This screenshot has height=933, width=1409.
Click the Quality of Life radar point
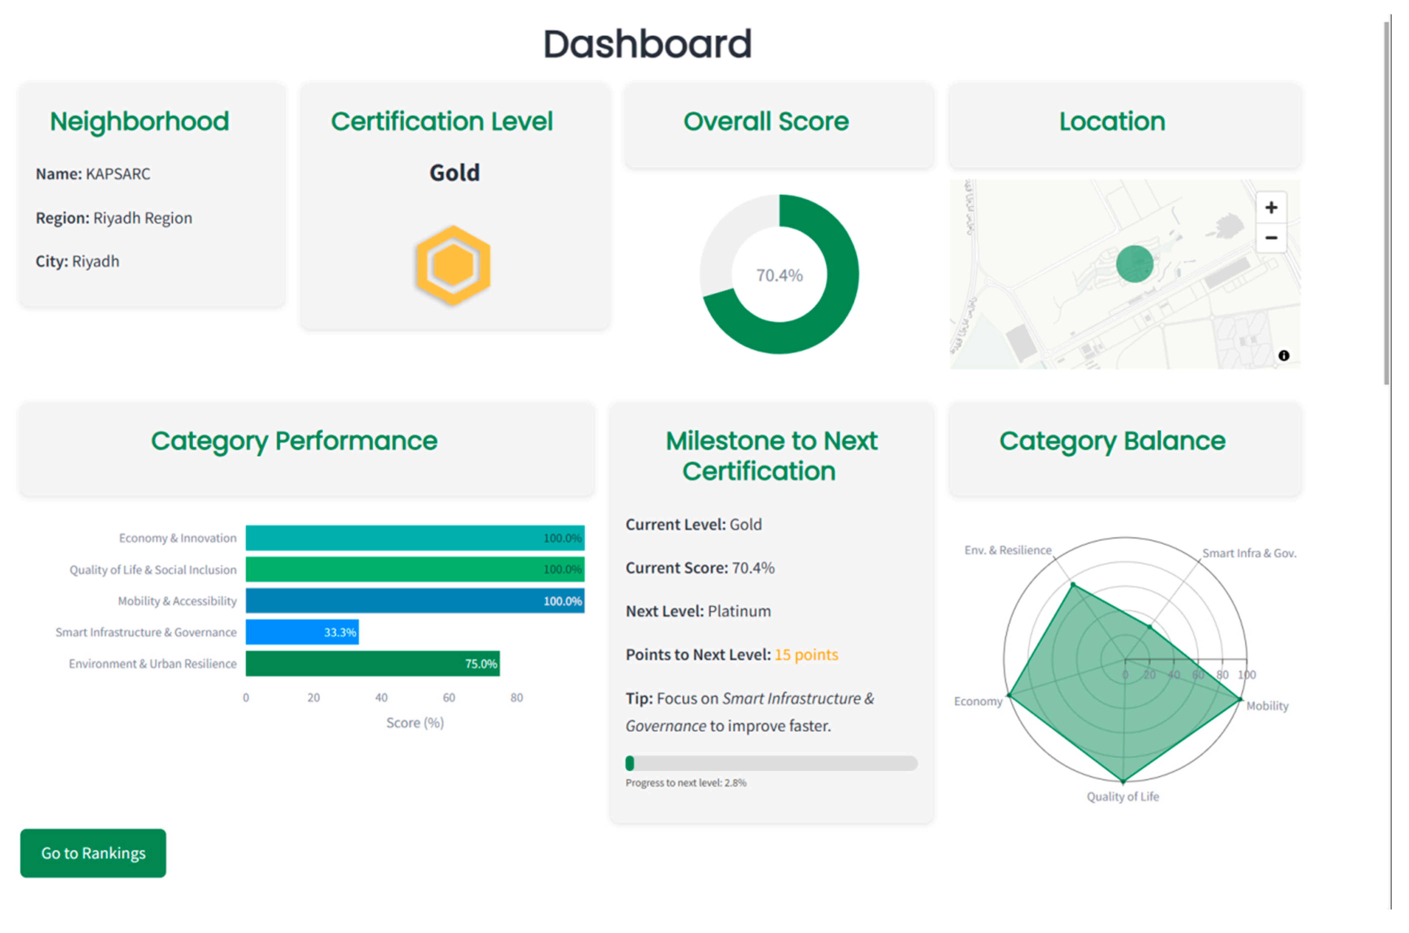tap(1123, 781)
